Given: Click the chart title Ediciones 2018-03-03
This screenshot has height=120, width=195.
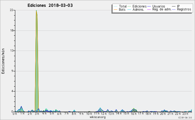Looking at the screenshot, I should (50, 6).
